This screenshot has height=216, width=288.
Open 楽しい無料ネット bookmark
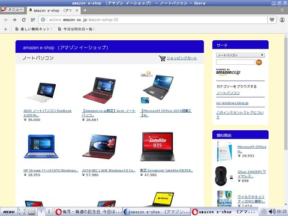tap(34, 29)
